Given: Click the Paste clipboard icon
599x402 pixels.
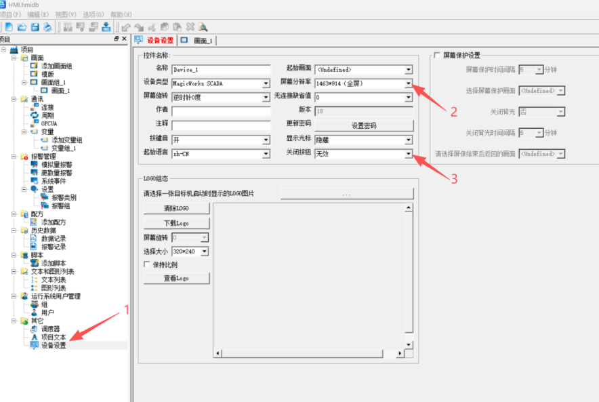Looking at the screenshot, I should coord(178,26).
